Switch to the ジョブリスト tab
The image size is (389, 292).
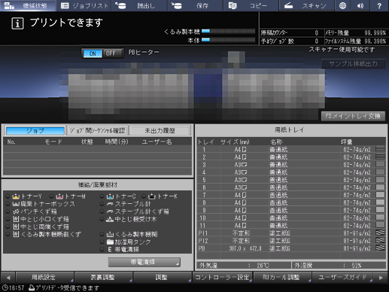[x=84, y=6]
